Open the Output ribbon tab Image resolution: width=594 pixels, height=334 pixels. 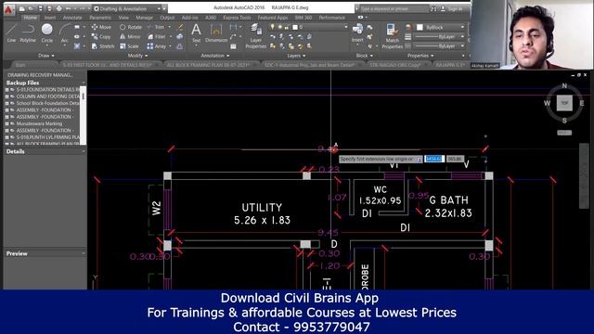pyautogui.click(x=167, y=18)
